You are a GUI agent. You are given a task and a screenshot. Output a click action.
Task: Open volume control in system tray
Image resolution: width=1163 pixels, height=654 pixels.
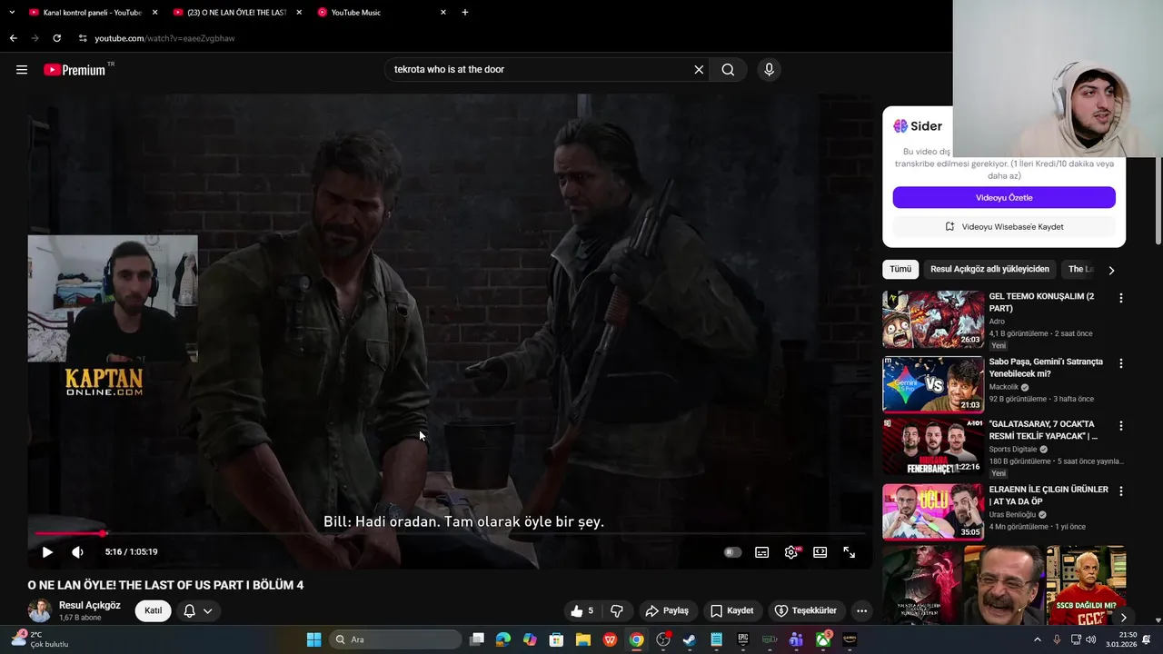point(1092,639)
